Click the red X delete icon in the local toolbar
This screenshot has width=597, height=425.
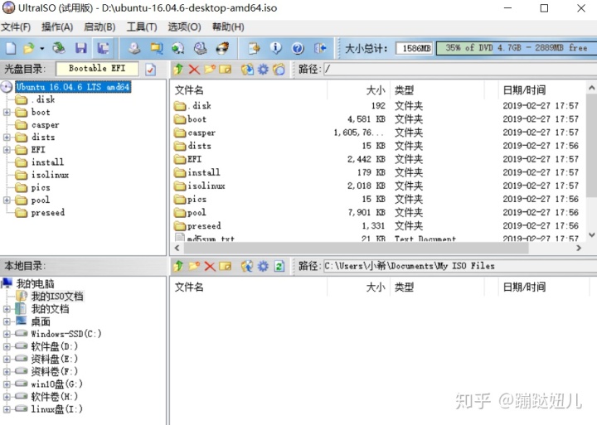coord(210,266)
